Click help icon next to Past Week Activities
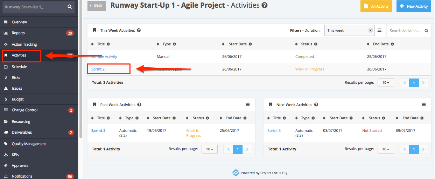Viewport: 435px width, 179px height. [x=139, y=105]
